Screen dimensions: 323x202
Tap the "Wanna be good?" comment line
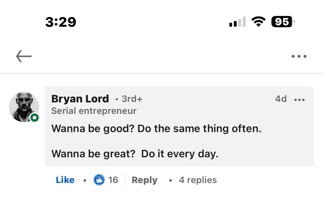pyautogui.click(x=156, y=128)
